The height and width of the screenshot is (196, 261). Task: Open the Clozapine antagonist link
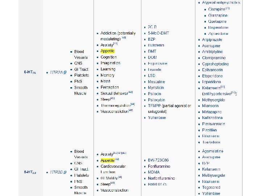coord(216,9)
